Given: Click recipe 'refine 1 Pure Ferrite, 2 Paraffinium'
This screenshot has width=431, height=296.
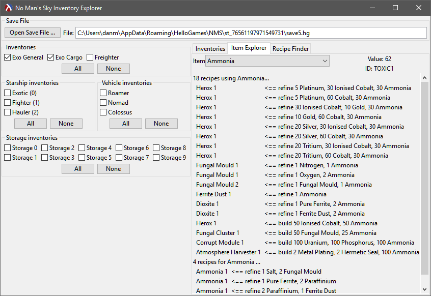Looking at the screenshot, I should click(x=290, y=281).
